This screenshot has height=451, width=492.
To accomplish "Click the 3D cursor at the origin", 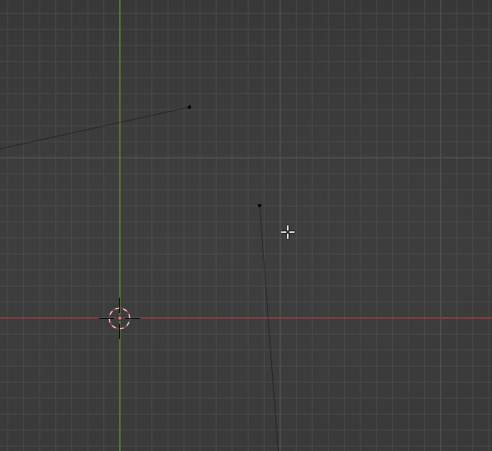I will 120,318.
